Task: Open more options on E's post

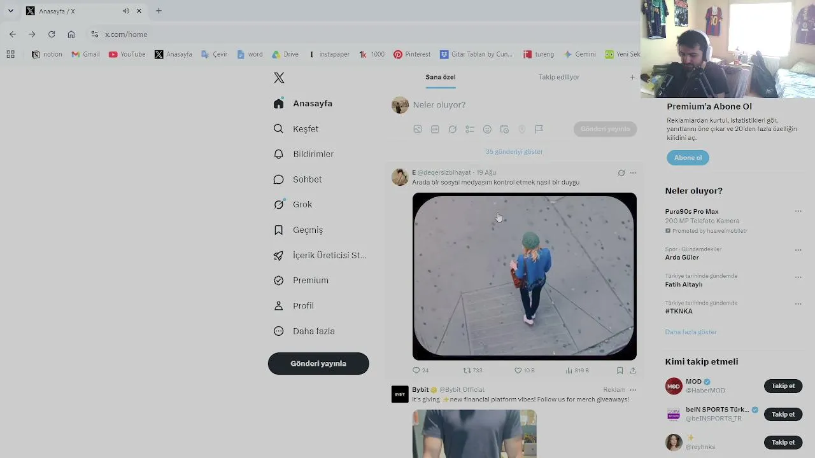Action: pos(633,172)
